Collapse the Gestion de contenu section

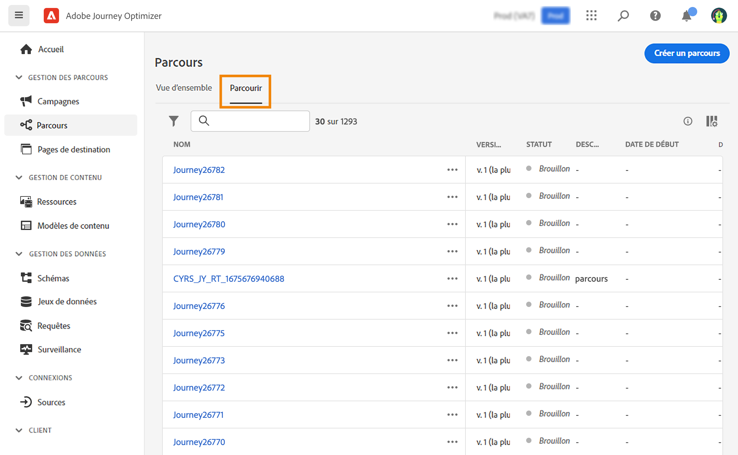click(19, 178)
